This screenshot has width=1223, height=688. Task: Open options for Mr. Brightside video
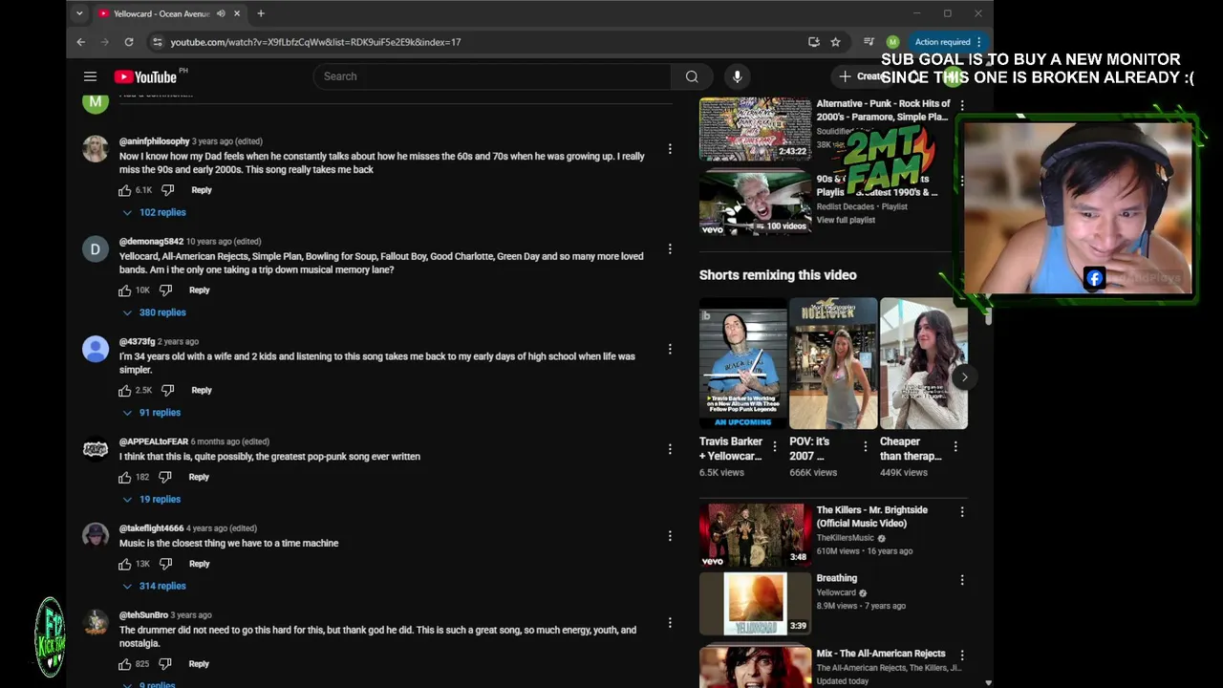[962, 512]
